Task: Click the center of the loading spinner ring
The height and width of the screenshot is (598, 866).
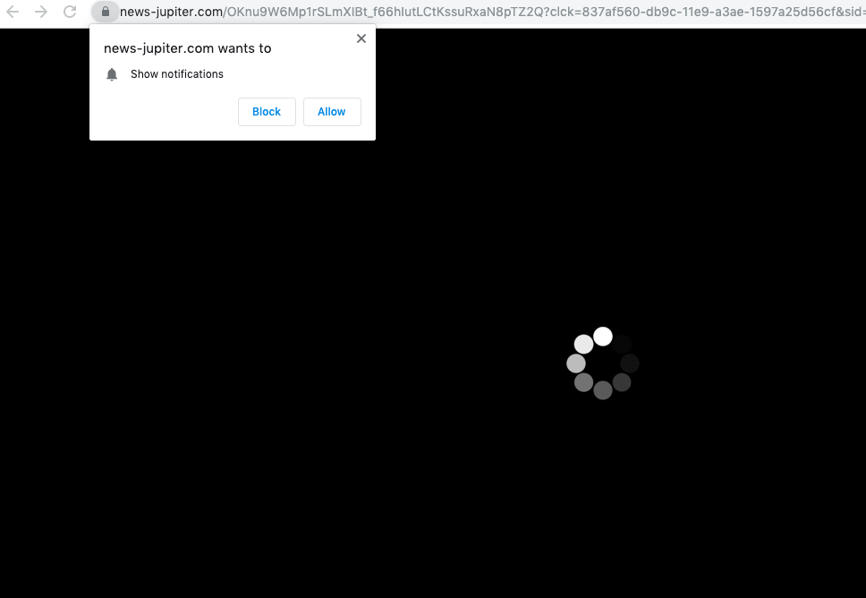Action: (603, 363)
